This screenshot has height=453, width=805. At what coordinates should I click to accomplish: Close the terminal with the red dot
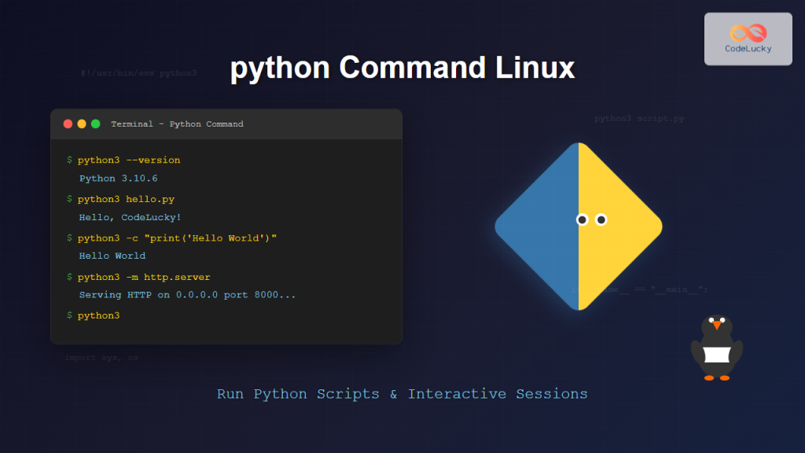[x=68, y=124]
